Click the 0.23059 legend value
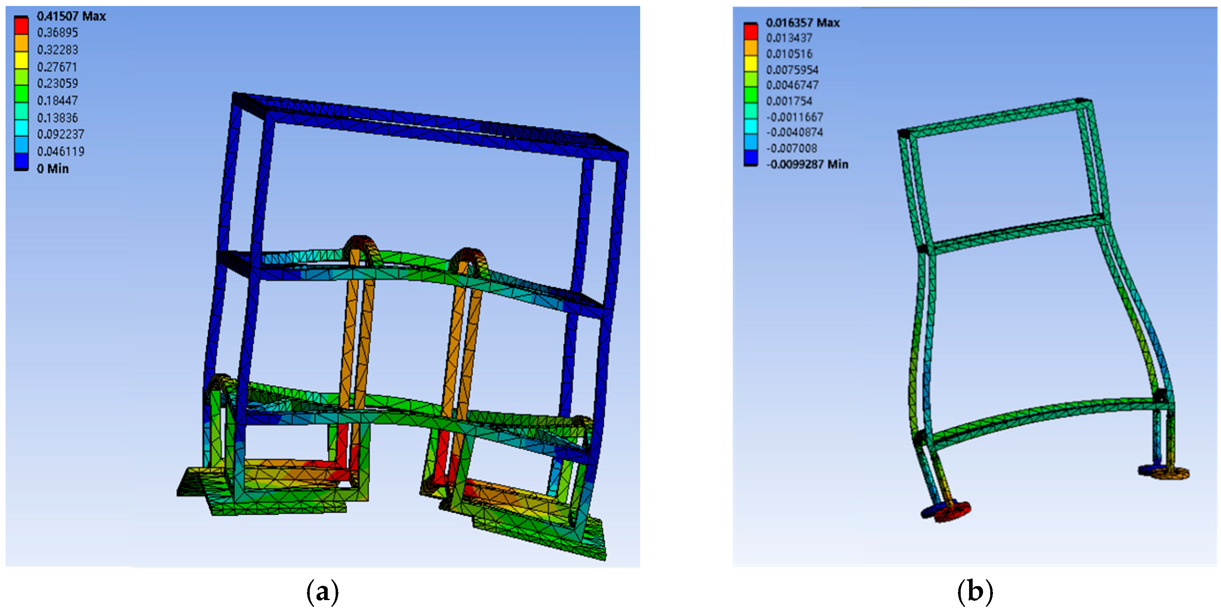Image resolution: width=1221 pixels, height=614 pixels. [57, 83]
